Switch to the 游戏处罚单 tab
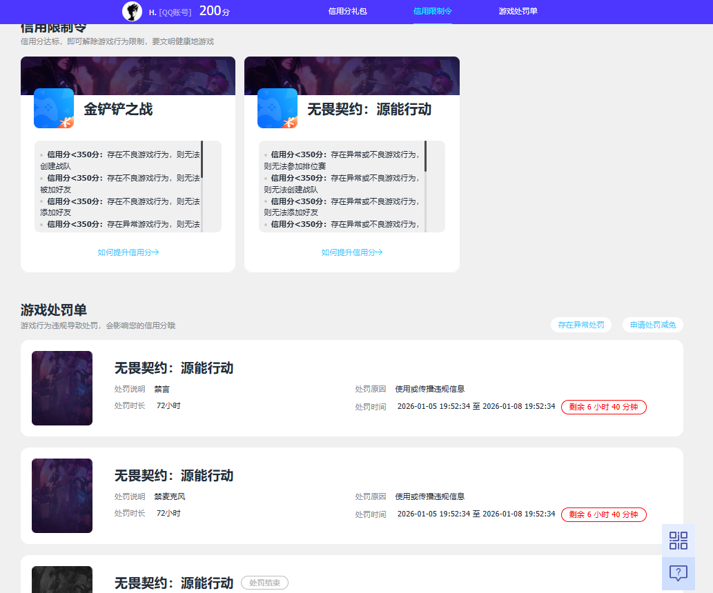 [x=516, y=12]
